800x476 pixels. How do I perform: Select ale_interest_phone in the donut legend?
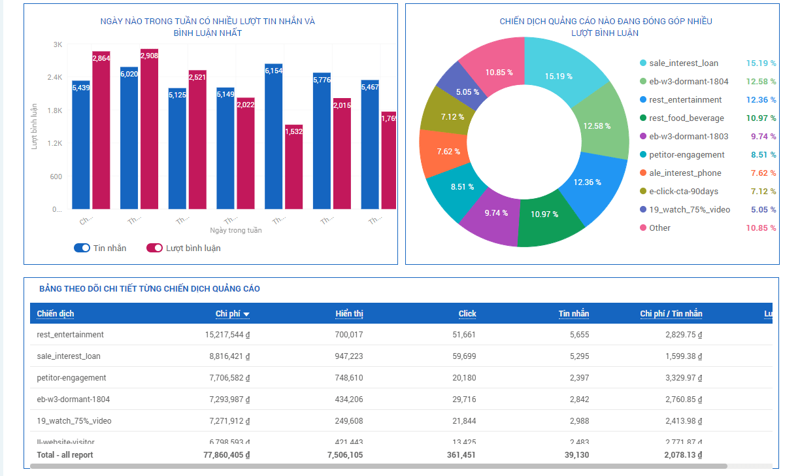tap(685, 173)
